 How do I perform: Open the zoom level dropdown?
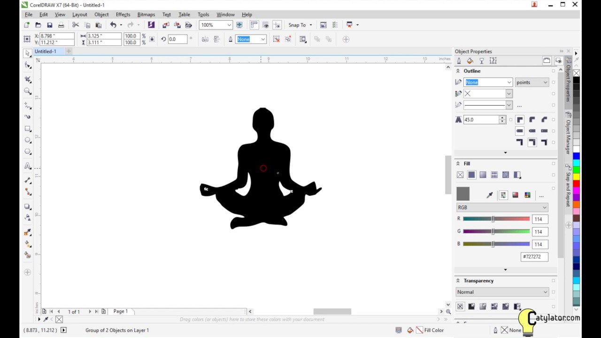229,25
